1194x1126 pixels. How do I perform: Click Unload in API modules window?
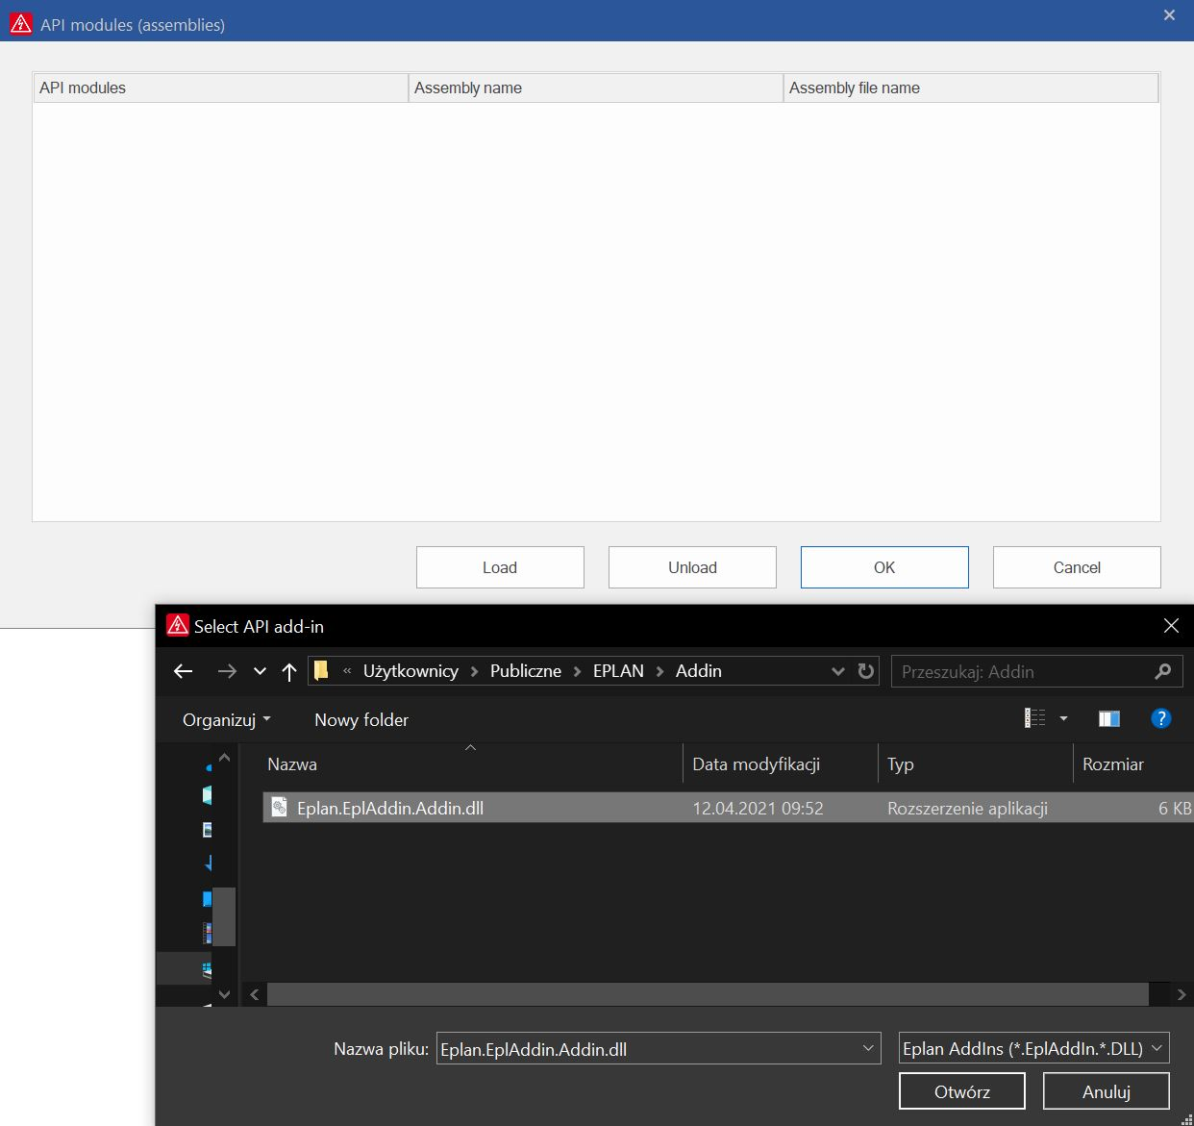click(x=692, y=567)
